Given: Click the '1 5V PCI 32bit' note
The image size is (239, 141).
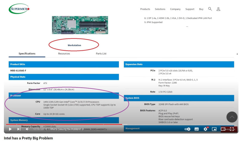Looking at the screenshot, I should coord(166,92).
